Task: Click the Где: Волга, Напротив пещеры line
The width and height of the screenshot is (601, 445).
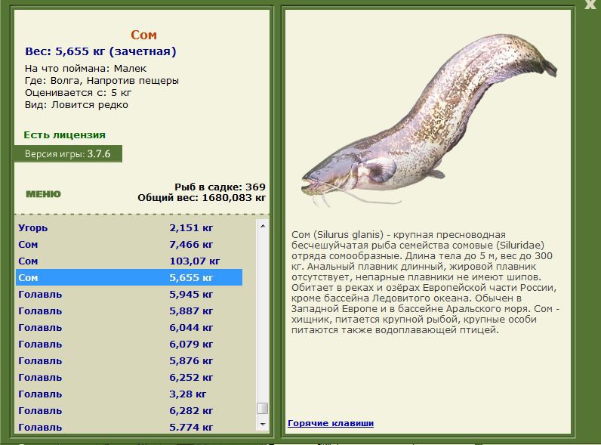Action: [102, 81]
